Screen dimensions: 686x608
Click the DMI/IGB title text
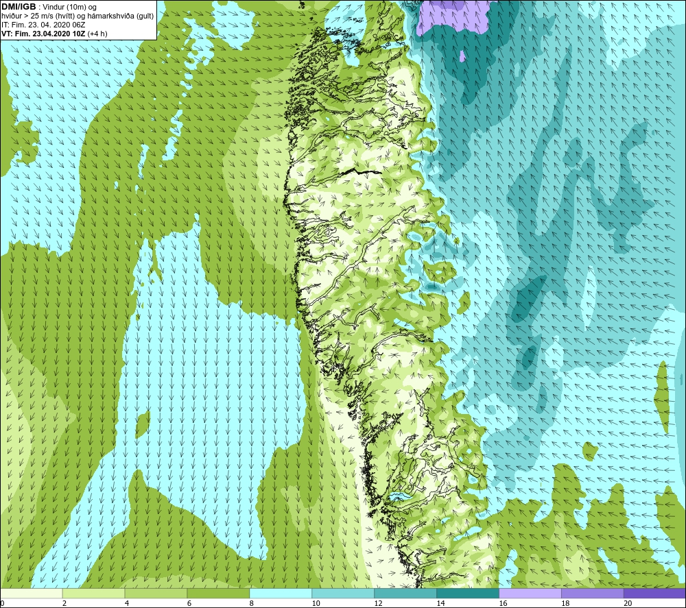click(19, 7)
